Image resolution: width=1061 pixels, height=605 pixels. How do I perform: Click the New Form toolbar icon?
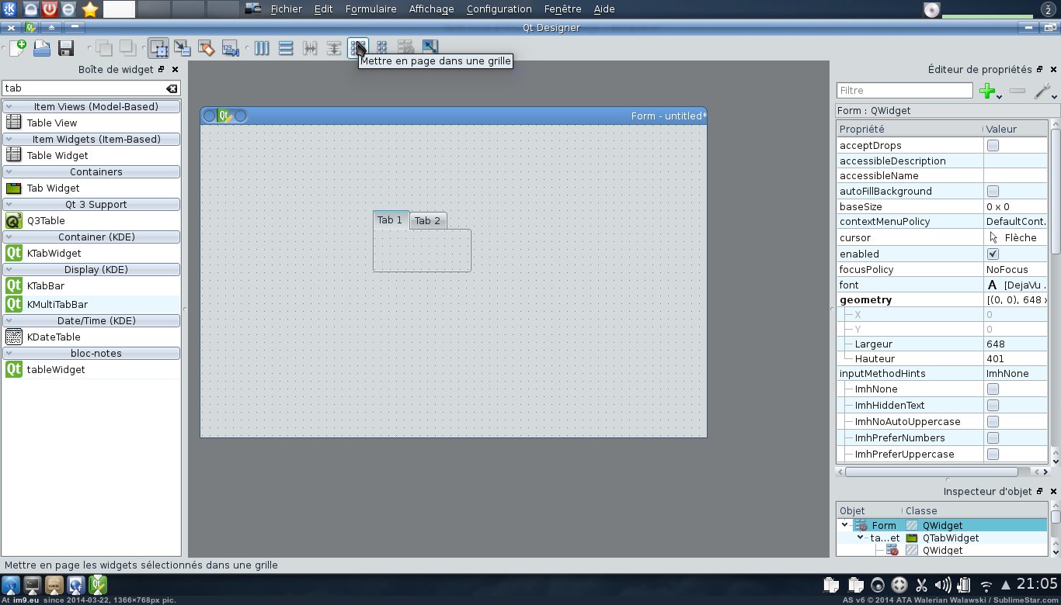pos(17,48)
